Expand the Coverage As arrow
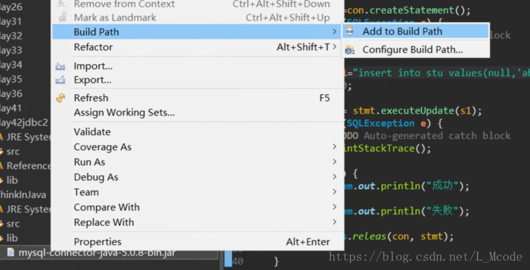The width and height of the screenshot is (530, 270). point(334,146)
